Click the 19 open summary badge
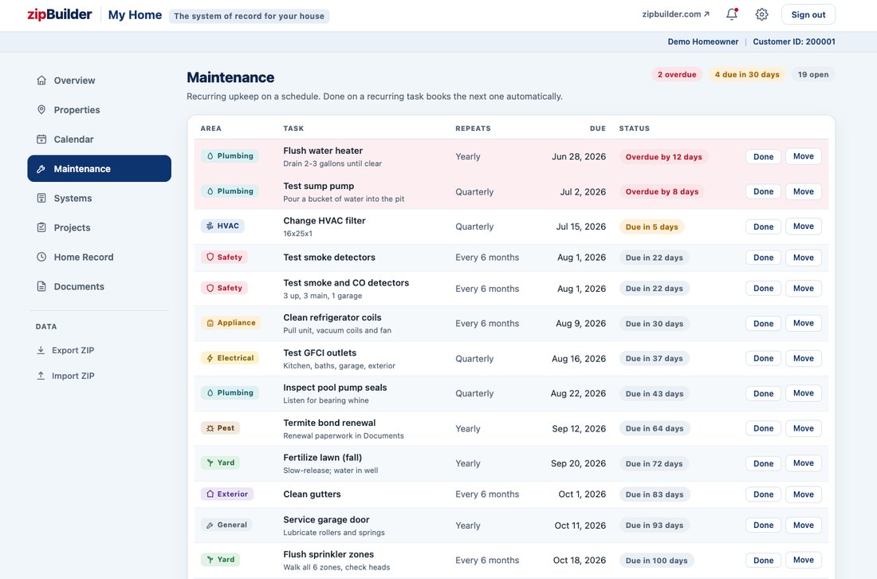 coord(812,74)
